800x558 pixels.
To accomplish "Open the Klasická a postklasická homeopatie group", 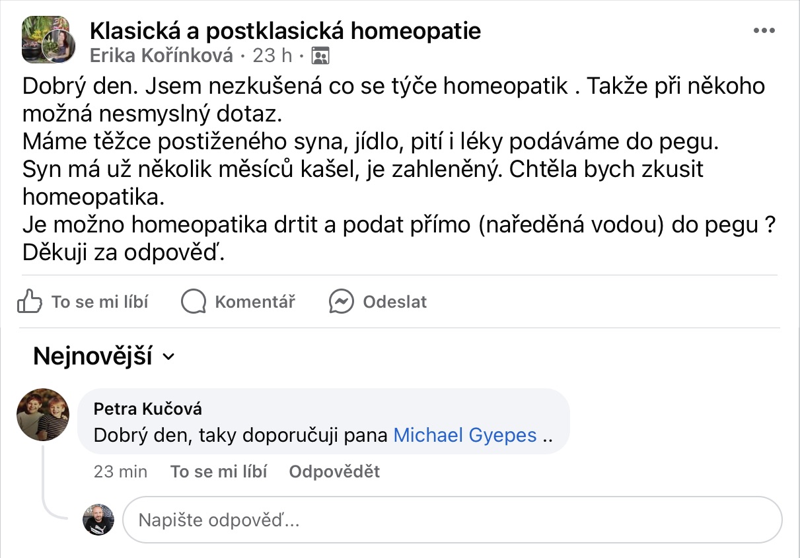I will 285,30.
